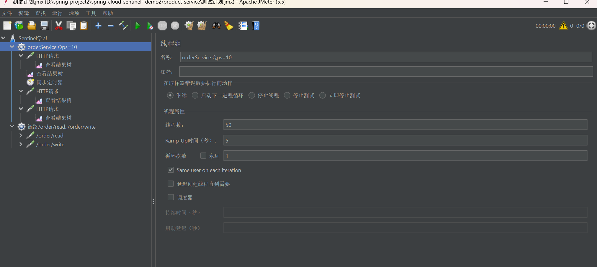Click the 循环次数 loop count field
The image size is (597, 267).
tap(405, 155)
